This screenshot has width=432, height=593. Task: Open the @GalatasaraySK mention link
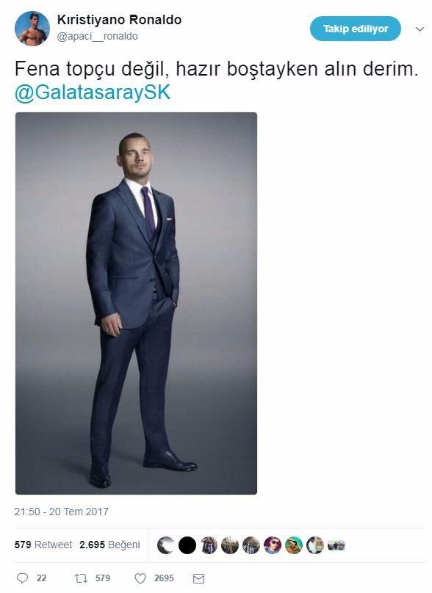93,92
